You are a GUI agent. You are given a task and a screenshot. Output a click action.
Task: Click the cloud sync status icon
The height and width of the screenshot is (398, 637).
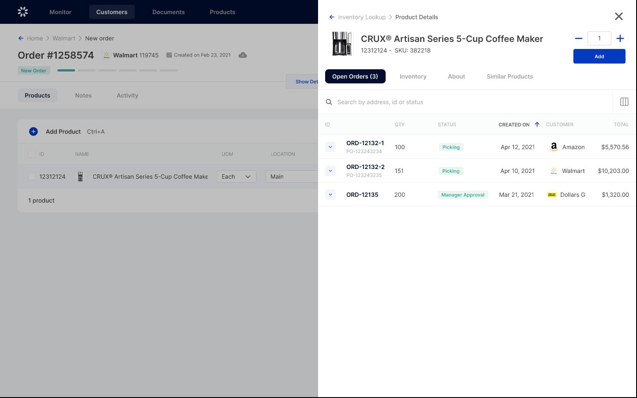point(243,55)
